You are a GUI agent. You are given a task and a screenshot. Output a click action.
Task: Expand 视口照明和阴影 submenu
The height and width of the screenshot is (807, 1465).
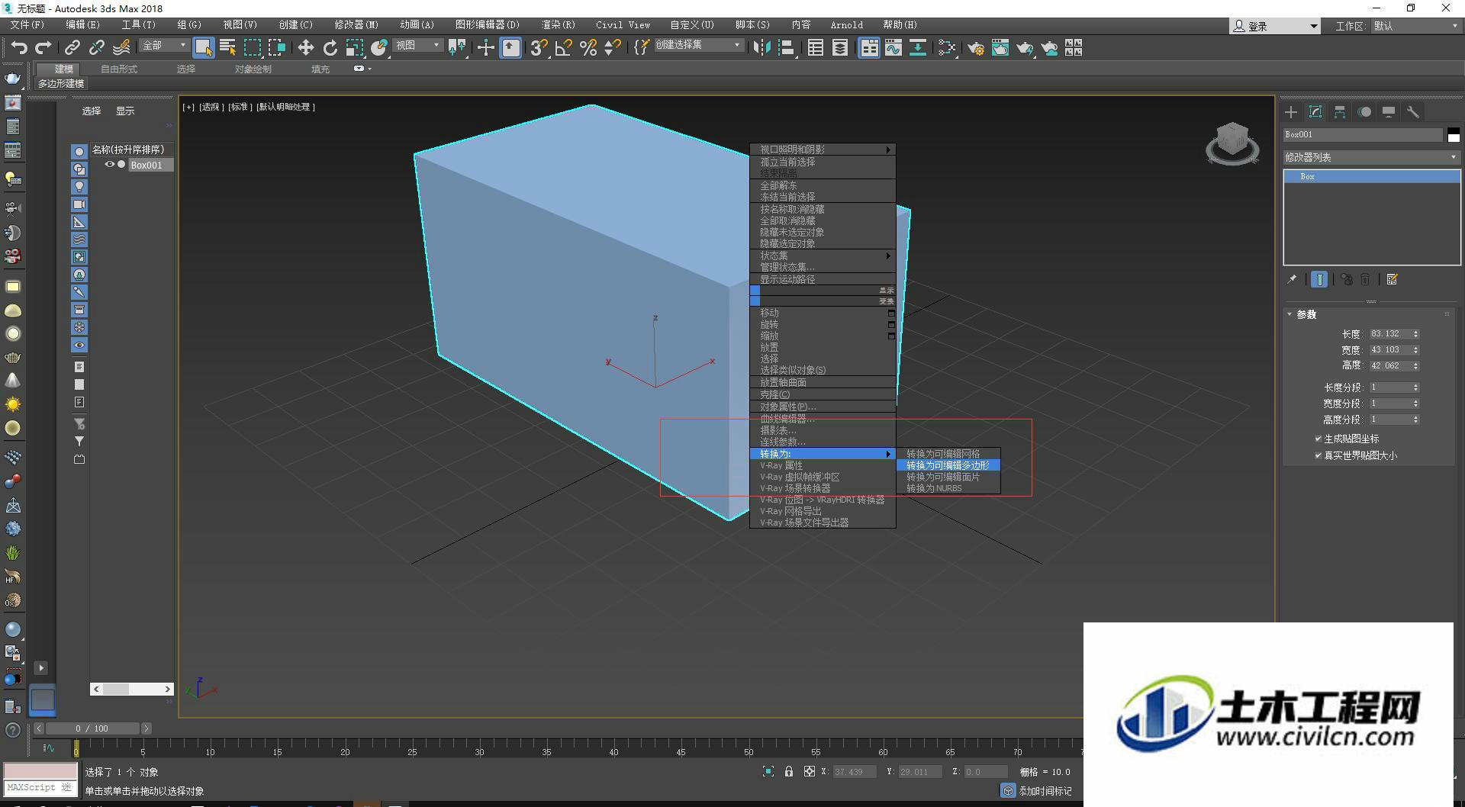pos(823,150)
